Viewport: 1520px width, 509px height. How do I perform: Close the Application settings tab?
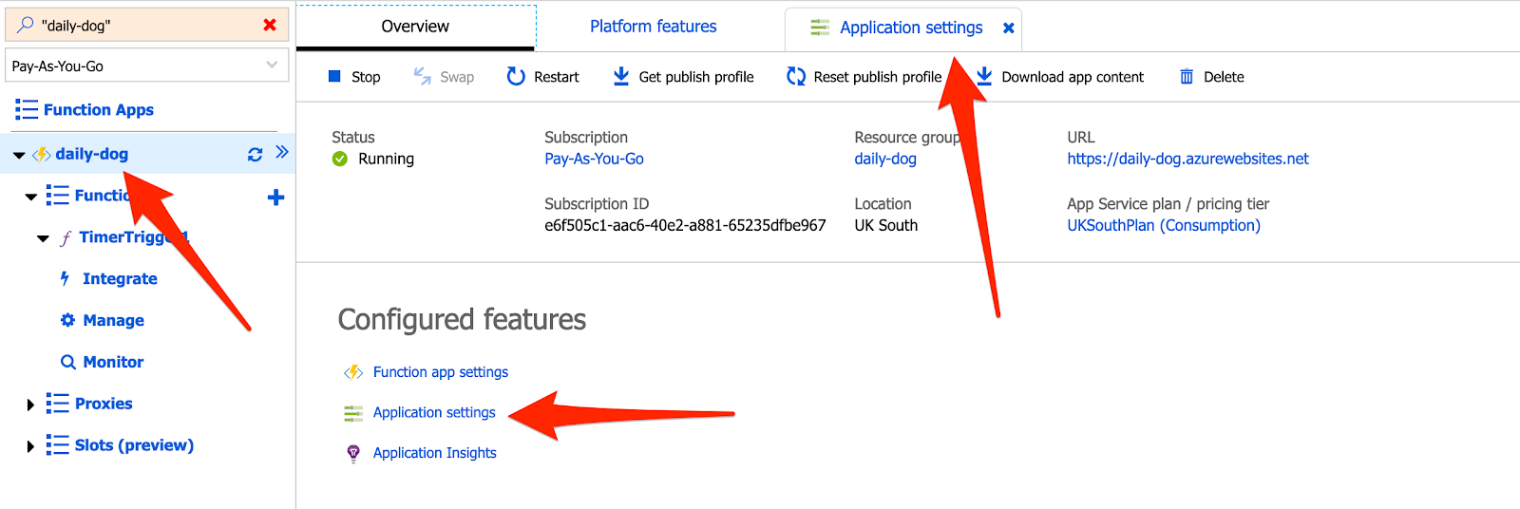(1009, 28)
